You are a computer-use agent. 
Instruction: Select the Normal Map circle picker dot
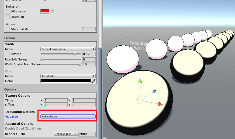12,29
